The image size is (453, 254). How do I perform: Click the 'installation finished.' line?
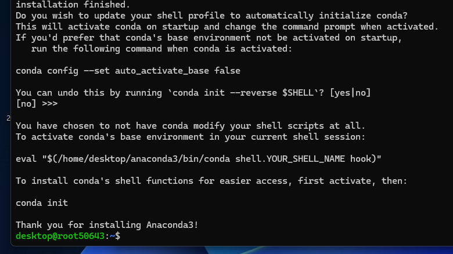(73, 5)
